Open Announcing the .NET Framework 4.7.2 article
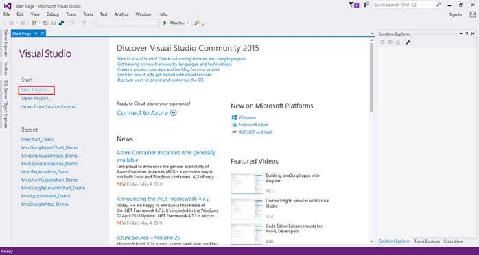479x255 pixels. point(163,199)
